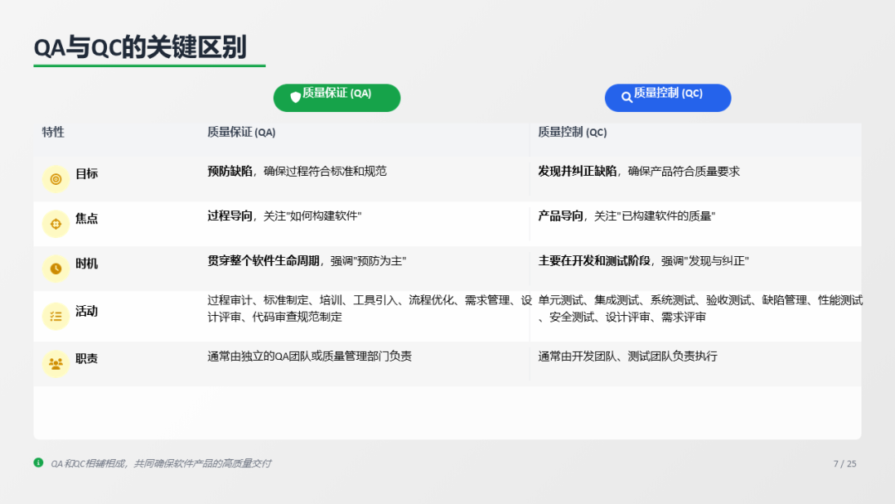Click the slide title QA与QC的关键区别

140,47
